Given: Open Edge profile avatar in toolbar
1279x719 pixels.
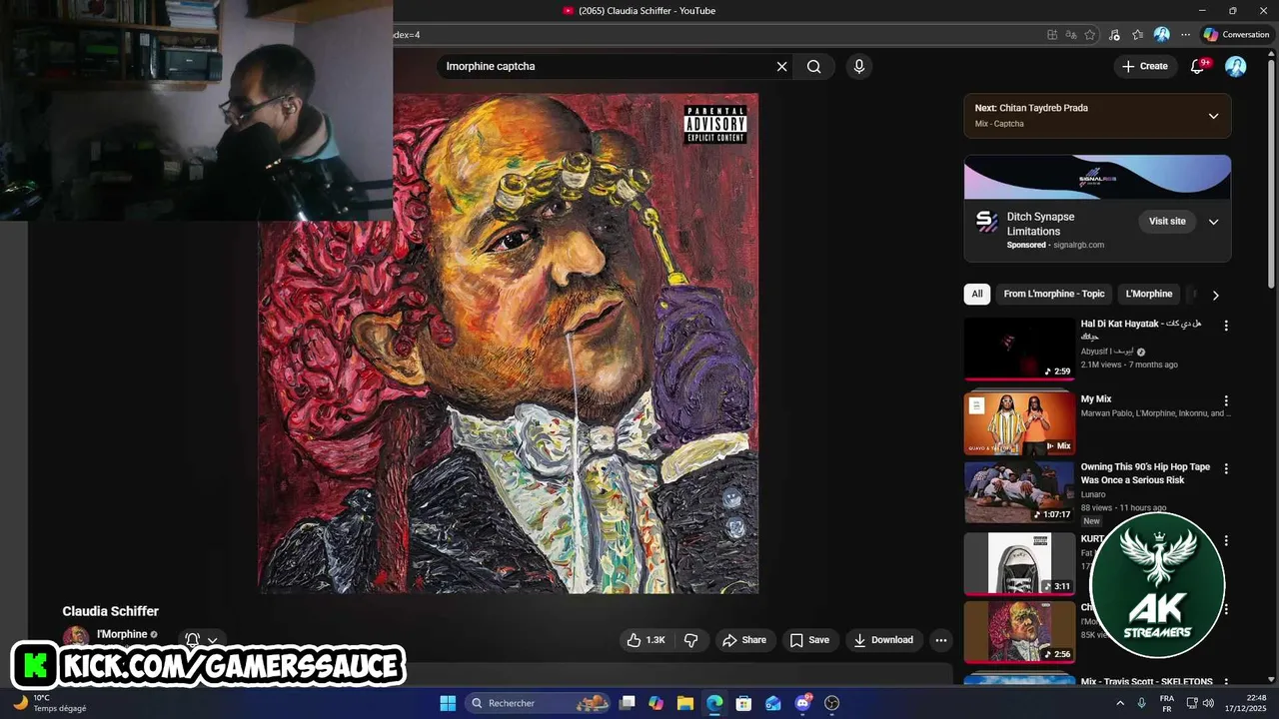Looking at the screenshot, I should pyautogui.click(x=1161, y=34).
